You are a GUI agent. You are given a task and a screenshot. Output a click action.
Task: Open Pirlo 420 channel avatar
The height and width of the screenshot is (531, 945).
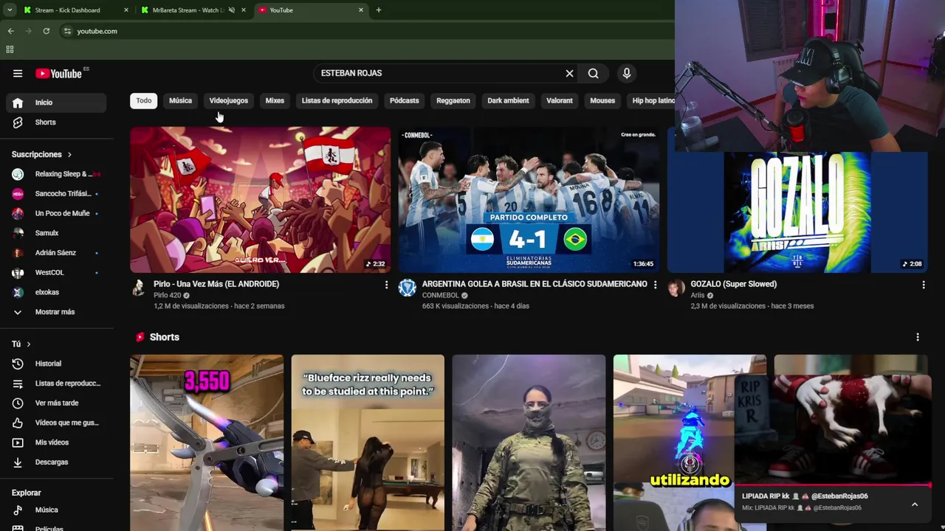pyautogui.click(x=139, y=288)
